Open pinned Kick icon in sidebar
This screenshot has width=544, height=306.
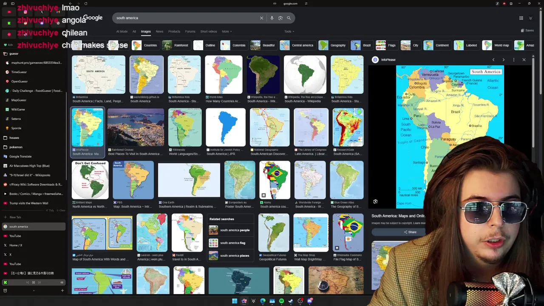[x=9, y=23]
